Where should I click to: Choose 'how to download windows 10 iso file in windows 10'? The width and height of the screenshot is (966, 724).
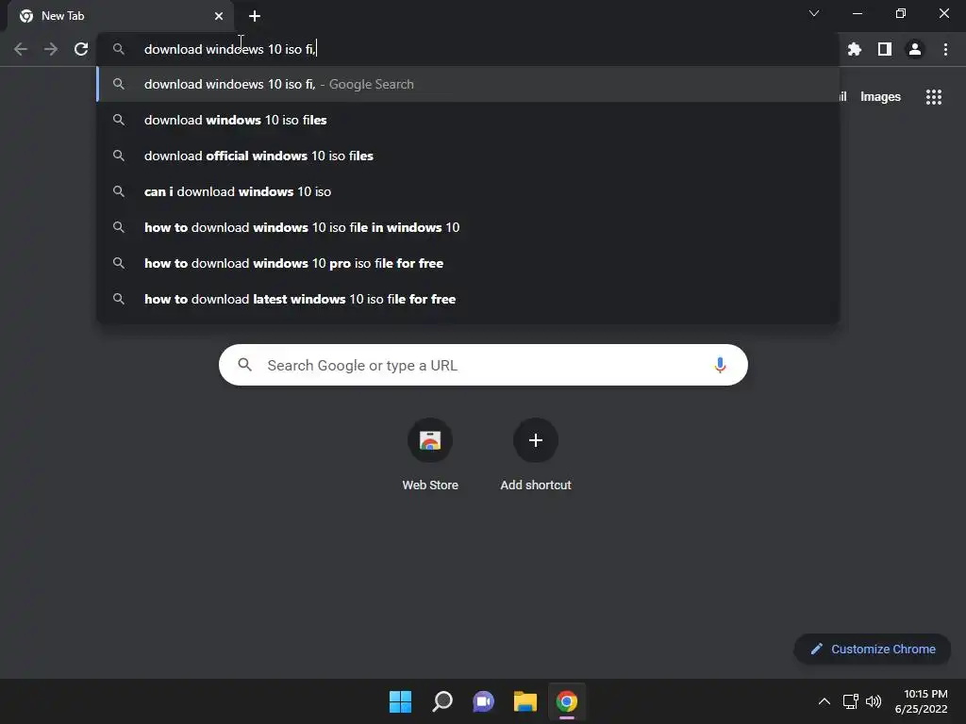click(468, 227)
